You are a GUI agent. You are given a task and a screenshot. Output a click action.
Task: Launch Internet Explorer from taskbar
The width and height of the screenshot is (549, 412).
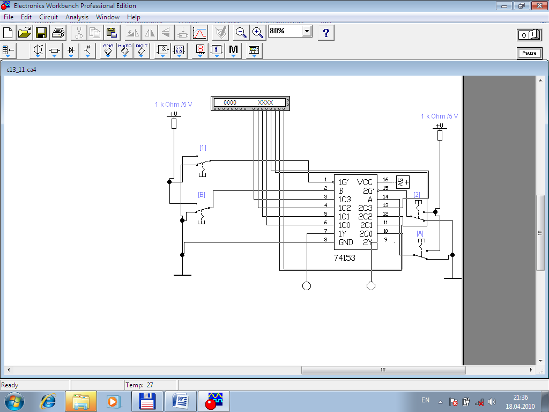pyautogui.click(x=48, y=401)
